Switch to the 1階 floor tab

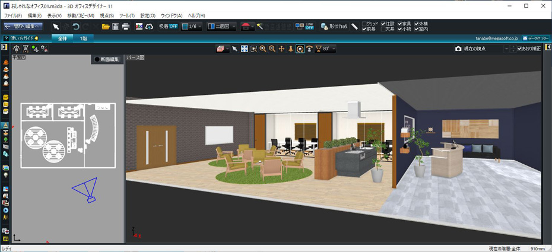coord(84,39)
